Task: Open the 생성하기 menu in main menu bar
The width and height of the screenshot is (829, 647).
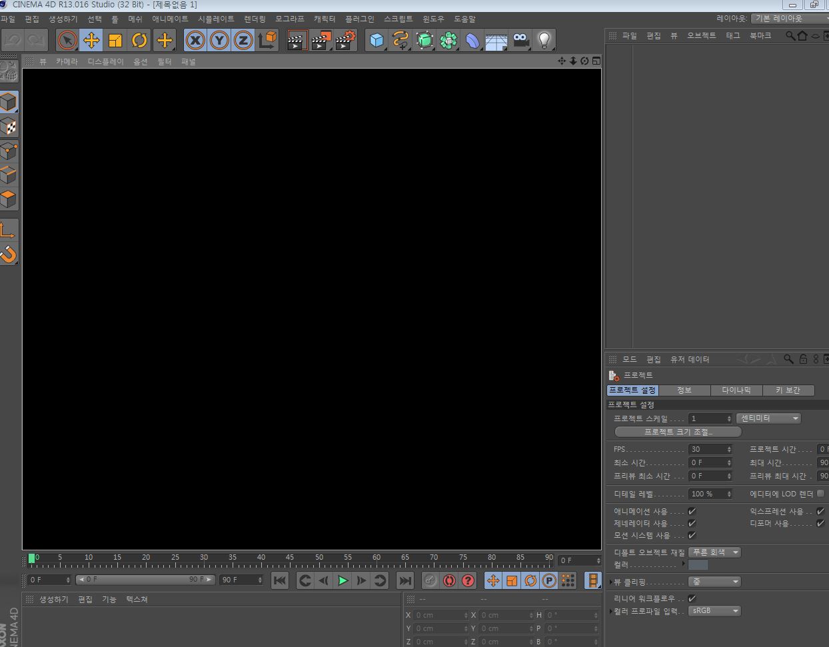Action: [63, 19]
